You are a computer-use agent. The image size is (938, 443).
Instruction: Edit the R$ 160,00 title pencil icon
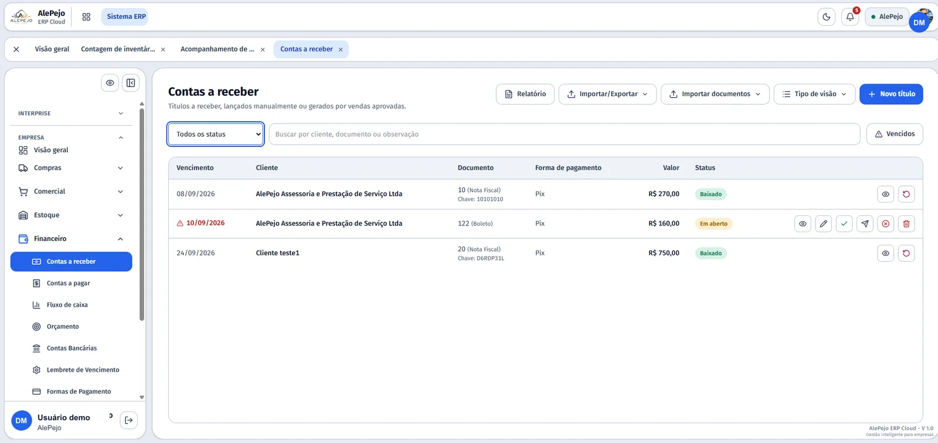click(823, 224)
